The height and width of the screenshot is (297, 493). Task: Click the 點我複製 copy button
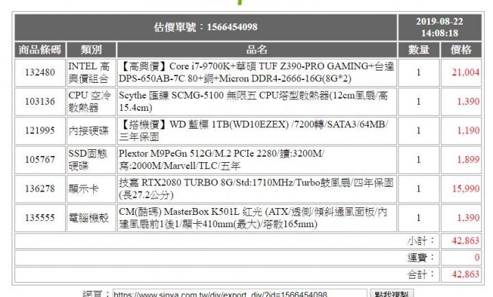pos(392,293)
